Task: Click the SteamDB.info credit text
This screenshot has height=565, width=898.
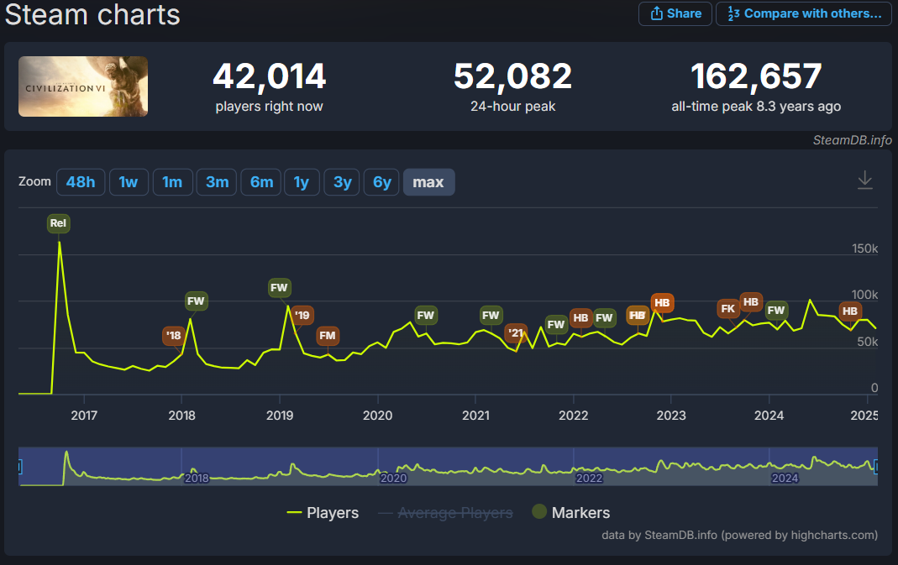Action: pos(852,140)
